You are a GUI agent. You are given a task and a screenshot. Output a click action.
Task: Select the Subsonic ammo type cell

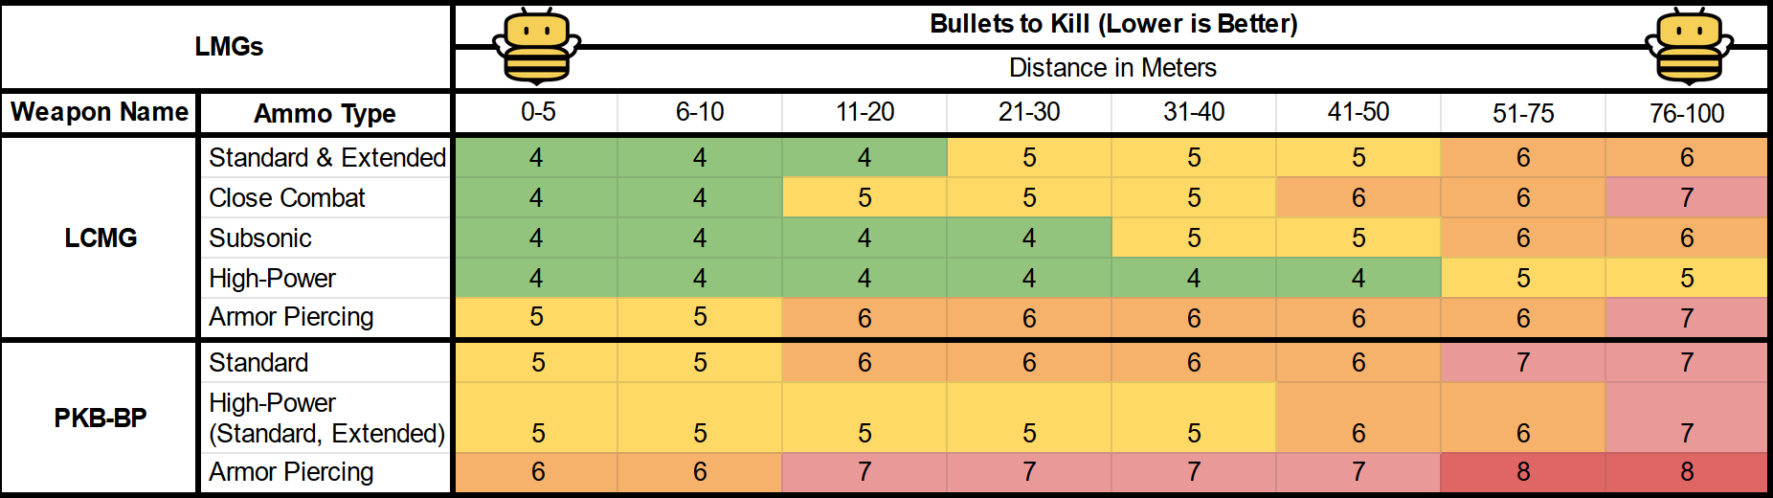coord(260,238)
